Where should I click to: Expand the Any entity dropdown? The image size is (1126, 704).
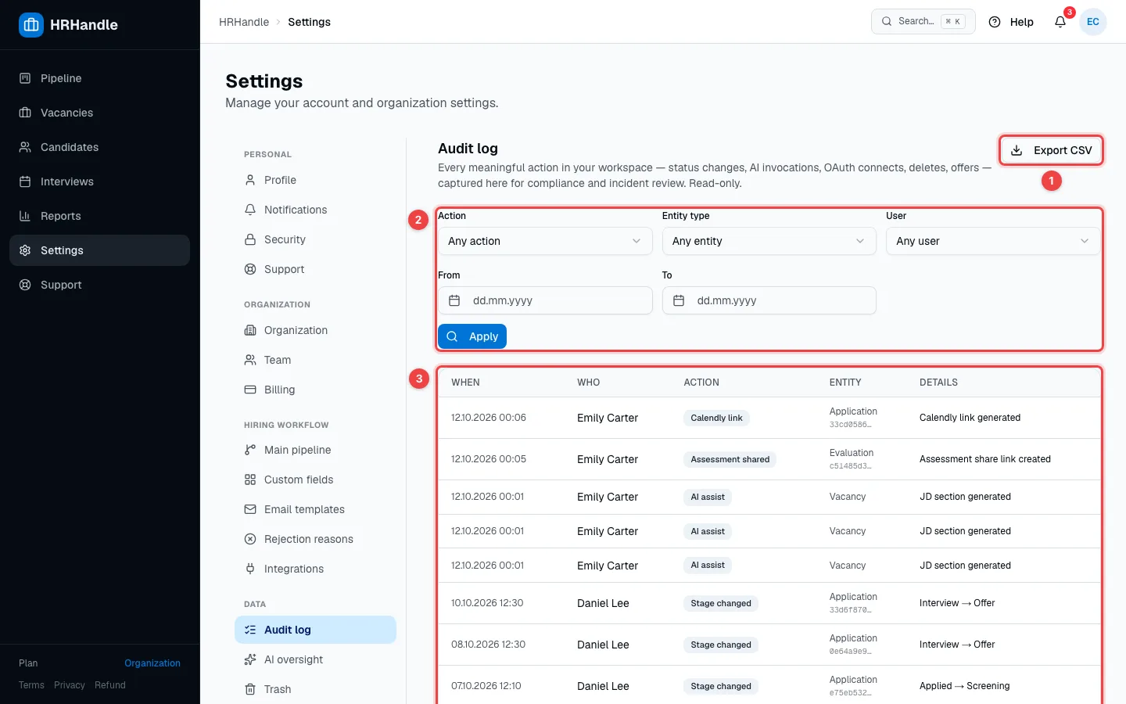[769, 241]
